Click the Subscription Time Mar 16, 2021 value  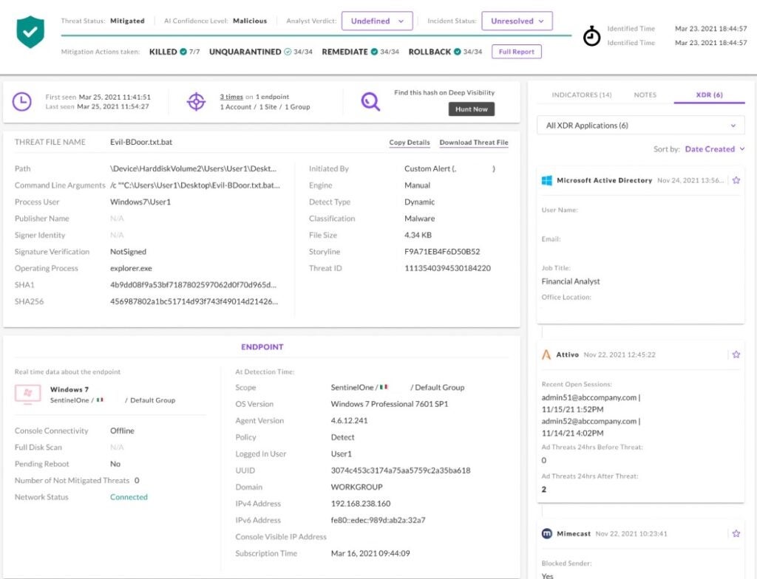[x=370, y=553]
